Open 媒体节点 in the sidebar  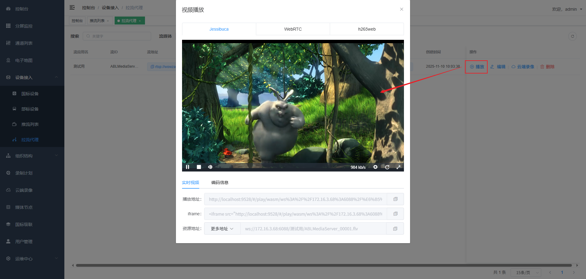pos(32,207)
